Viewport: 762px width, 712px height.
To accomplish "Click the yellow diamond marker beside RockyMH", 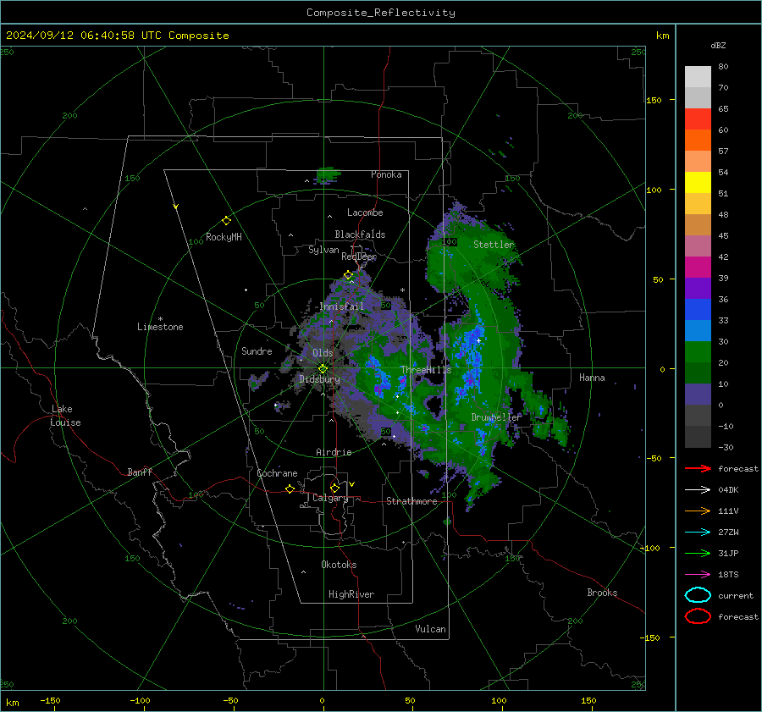I will tap(226, 221).
